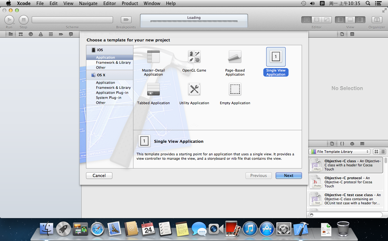
Task: Show the Quick Help inspector icon
Action: [x=352, y=34]
